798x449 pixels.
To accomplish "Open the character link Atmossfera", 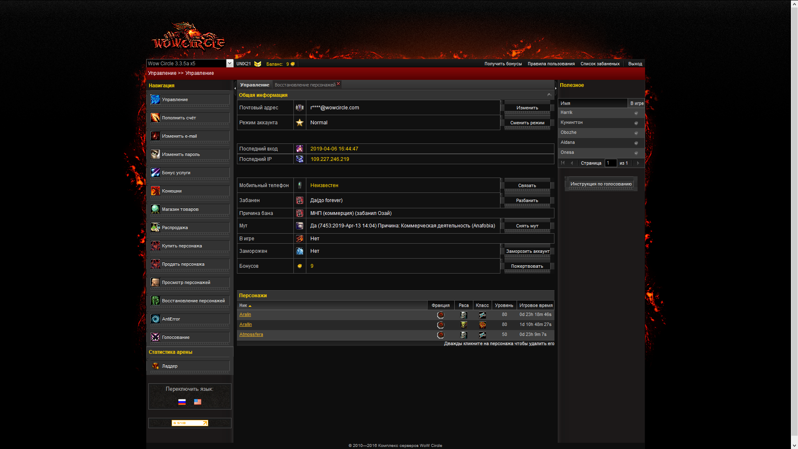I will 251,334.
